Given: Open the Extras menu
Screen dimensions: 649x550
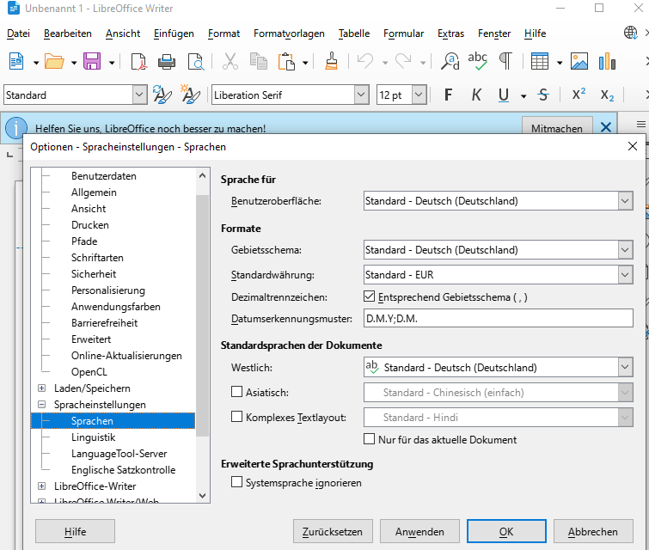Looking at the screenshot, I should pyautogui.click(x=450, y=34).
